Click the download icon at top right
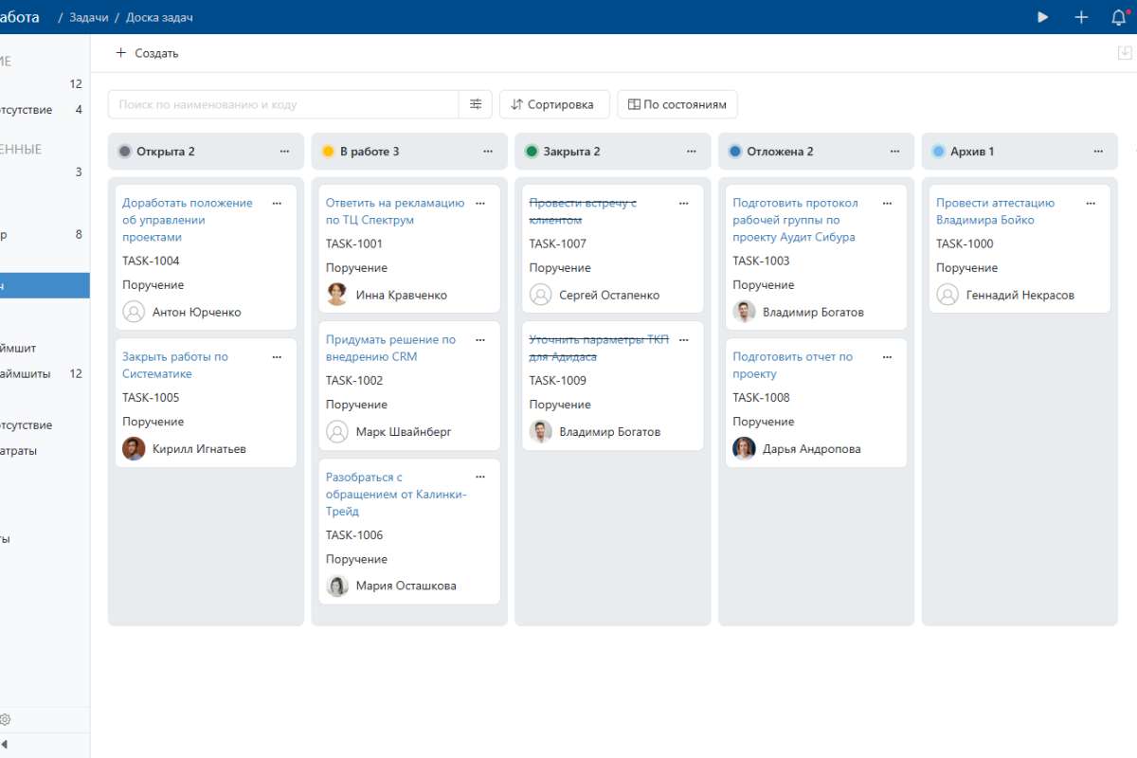Viewport: 1137px width, 758px height. coord(1126,53)
